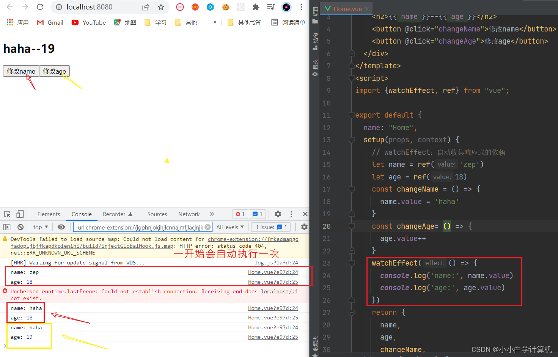Open the 提交 commit tool window
Image resolution: width=558 pixels, height=357 pixels.
pos(315,68)
